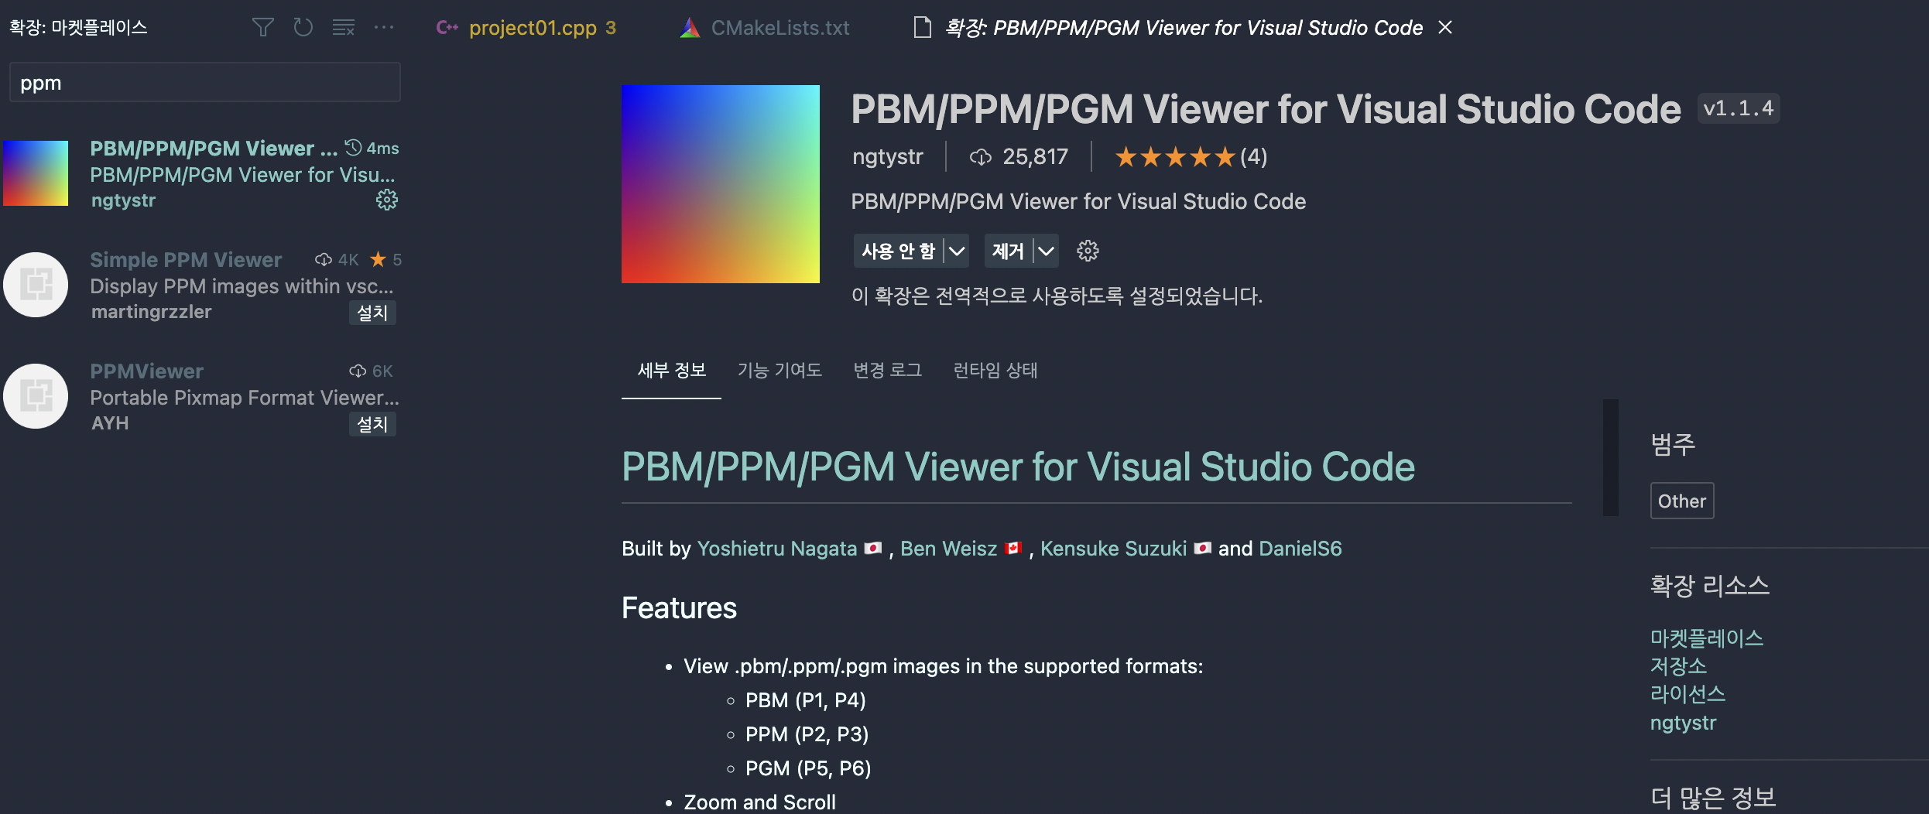Select the extension details editor tab
1929x814 pixels.
[x=1184, y=28]
